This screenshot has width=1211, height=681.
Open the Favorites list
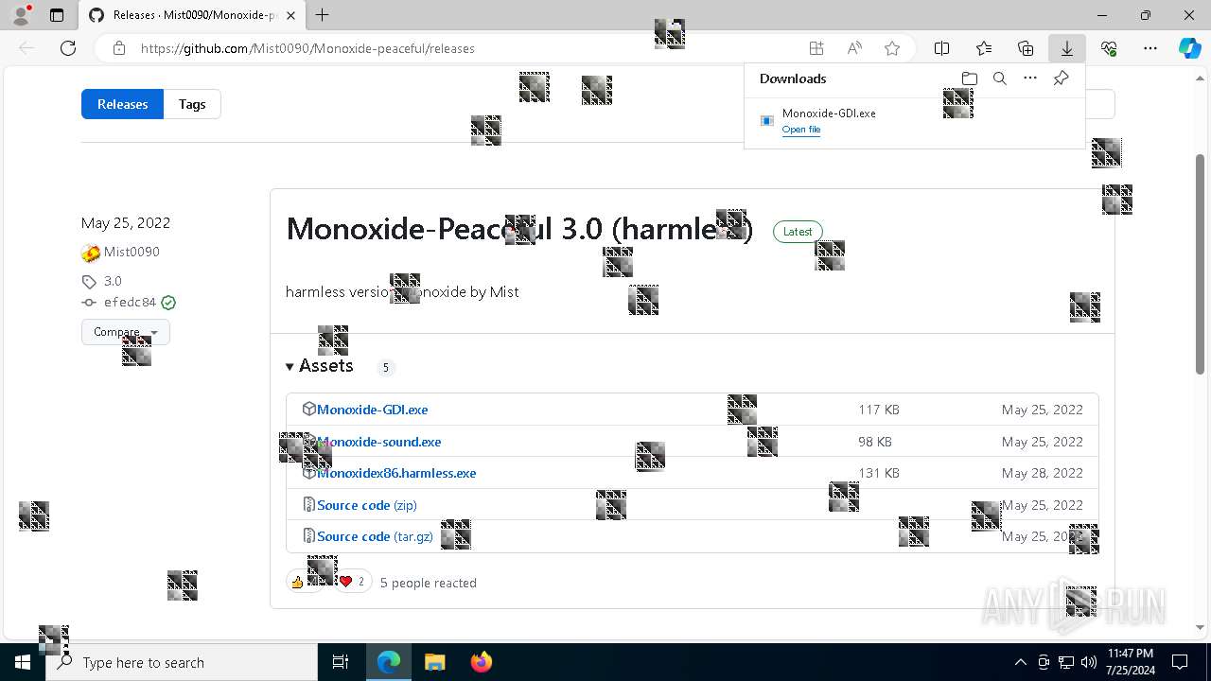[984, 48]
